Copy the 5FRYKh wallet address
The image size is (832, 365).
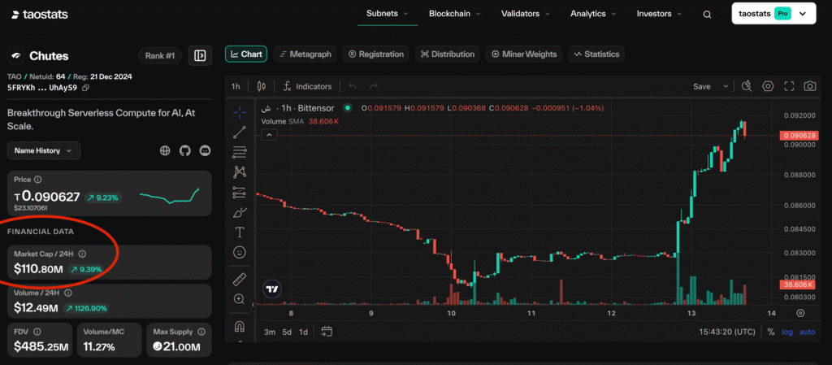tap(85, 88)
